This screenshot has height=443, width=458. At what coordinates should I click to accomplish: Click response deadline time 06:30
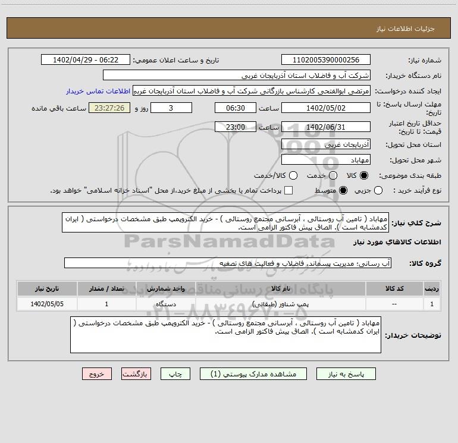(x=236, y=108)
